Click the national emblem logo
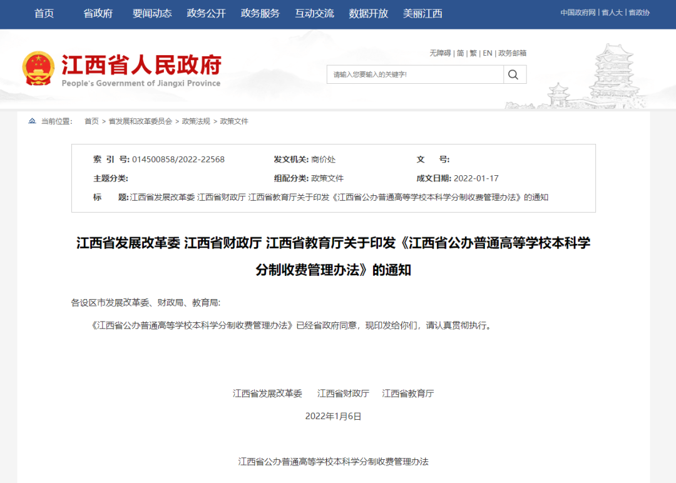The height and width of the screenshot is (483, 676). pyautogui.click(x=39, y=66)
